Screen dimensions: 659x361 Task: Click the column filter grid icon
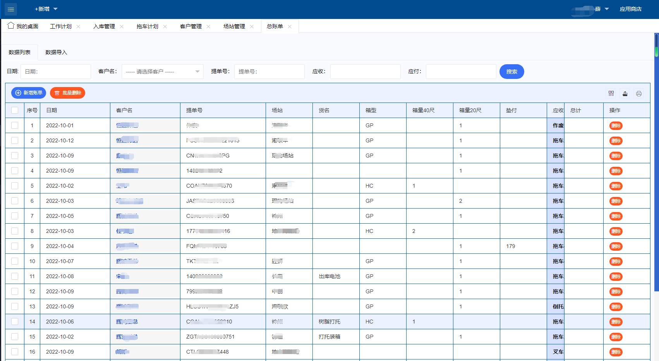(x=611, y=94)
